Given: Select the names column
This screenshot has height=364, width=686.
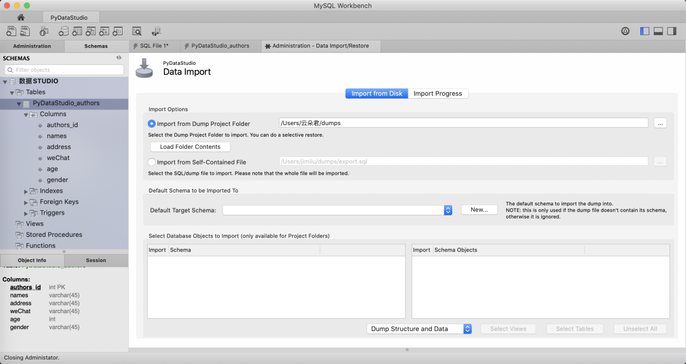Looking at the screenshot, I should [x=57, y=136].
